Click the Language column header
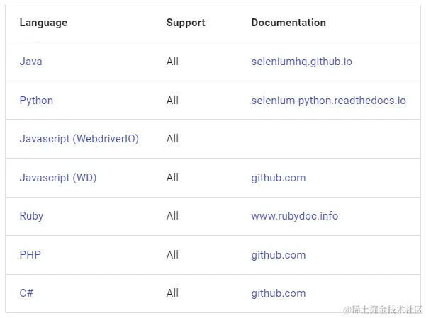The image size is (426, 318). 43,23
